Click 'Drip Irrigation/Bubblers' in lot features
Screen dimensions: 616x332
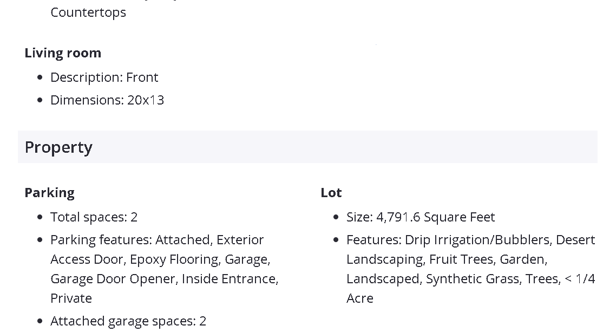pyautogui.click(x=477, y=240)
